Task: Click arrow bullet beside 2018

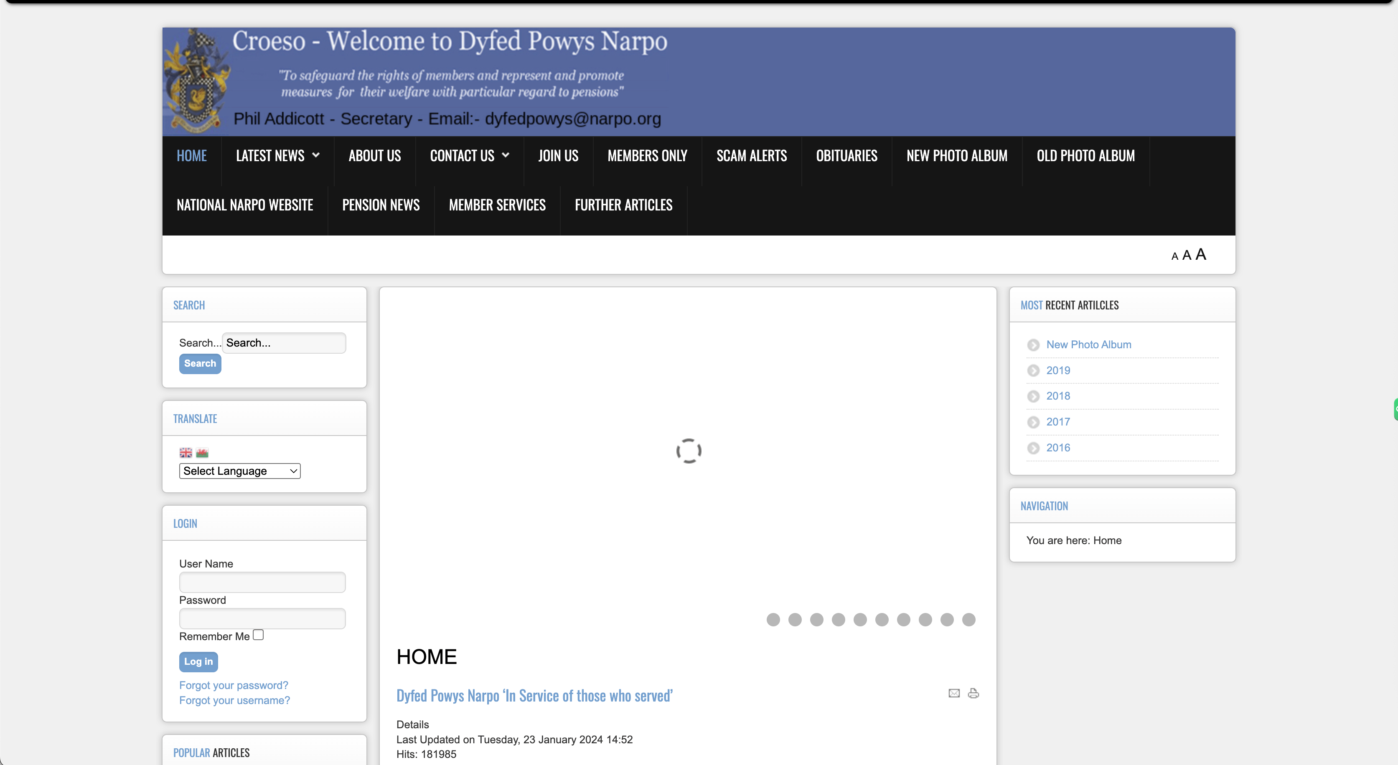Action: click(x=1033, y=397)
